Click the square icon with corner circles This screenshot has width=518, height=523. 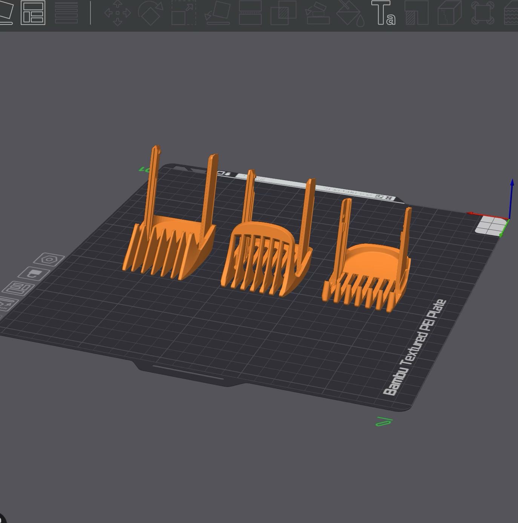[483, 13]
